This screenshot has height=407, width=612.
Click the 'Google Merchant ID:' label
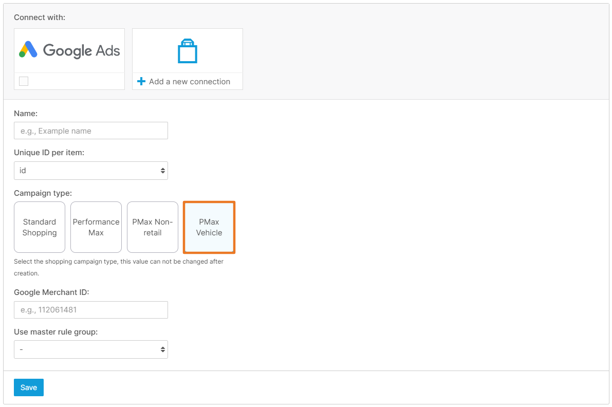tap(51, 292)
